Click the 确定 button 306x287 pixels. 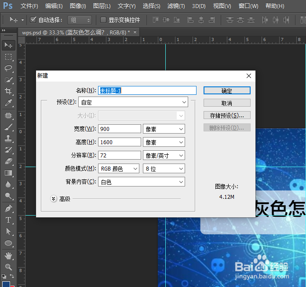tap(227, 90)
